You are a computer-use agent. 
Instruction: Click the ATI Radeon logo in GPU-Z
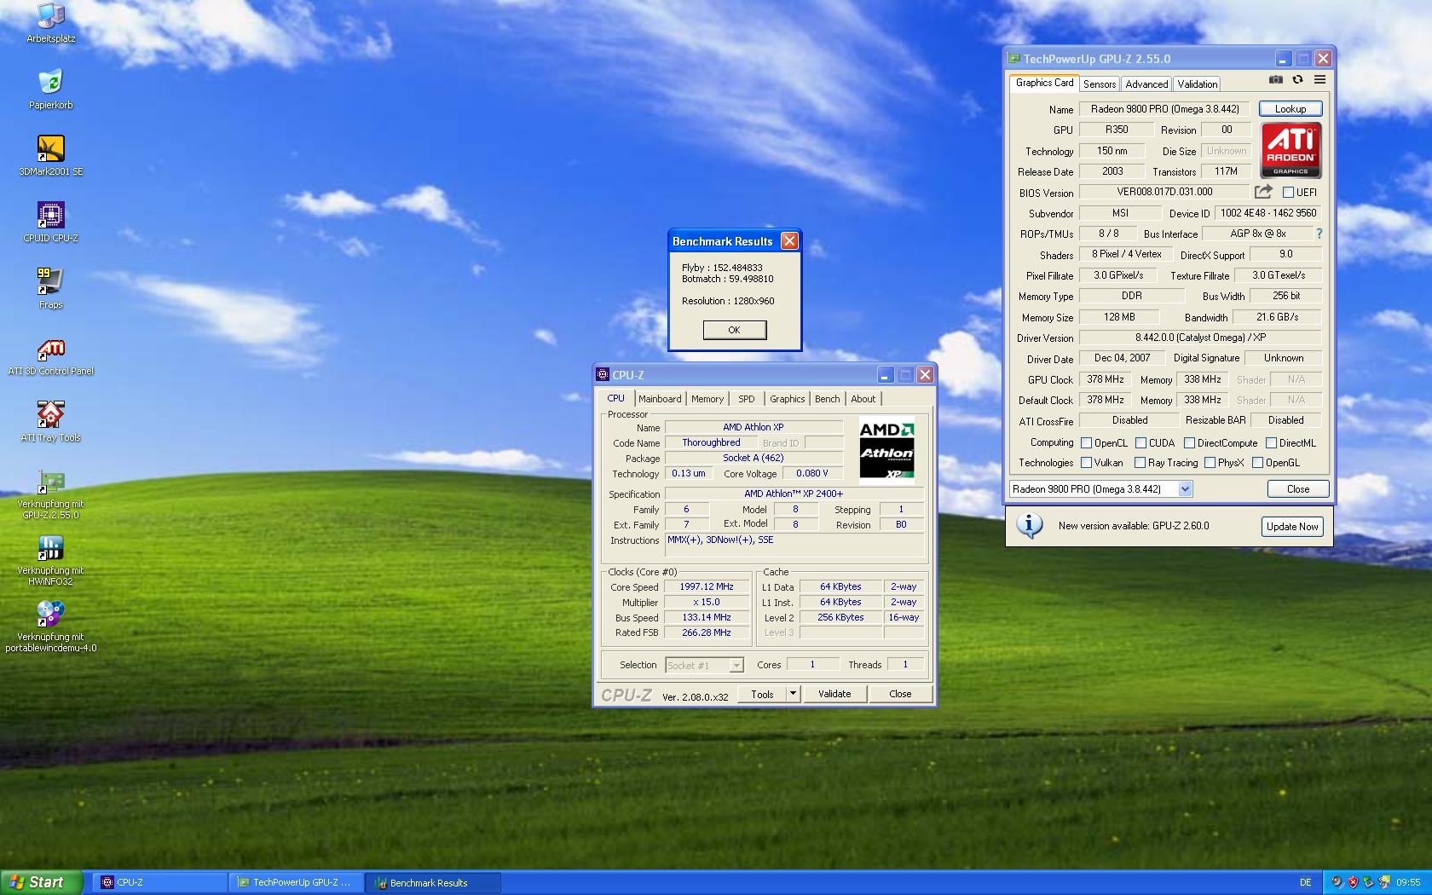click(x=1291, y=150)
